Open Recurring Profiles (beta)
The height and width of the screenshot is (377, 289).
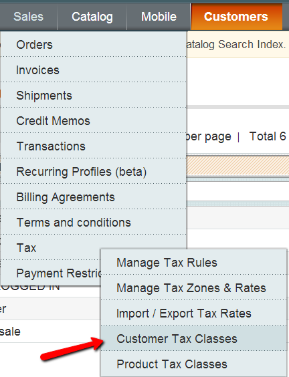coord(94,172)
